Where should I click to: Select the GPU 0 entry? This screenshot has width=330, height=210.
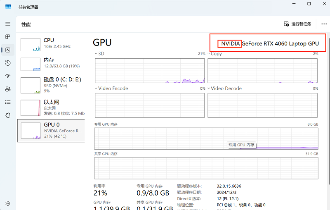pos(51,131)
